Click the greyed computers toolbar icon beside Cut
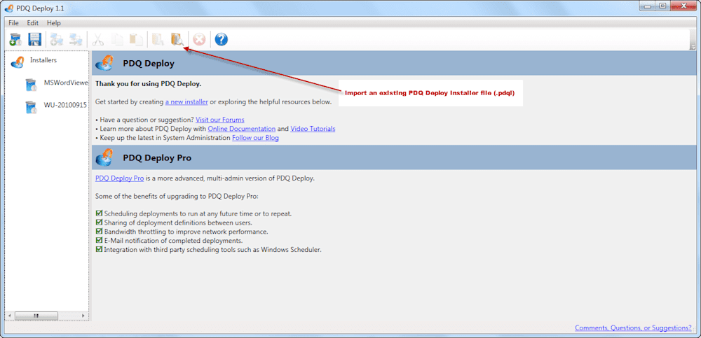701x338 pixels. pos(76,40)
